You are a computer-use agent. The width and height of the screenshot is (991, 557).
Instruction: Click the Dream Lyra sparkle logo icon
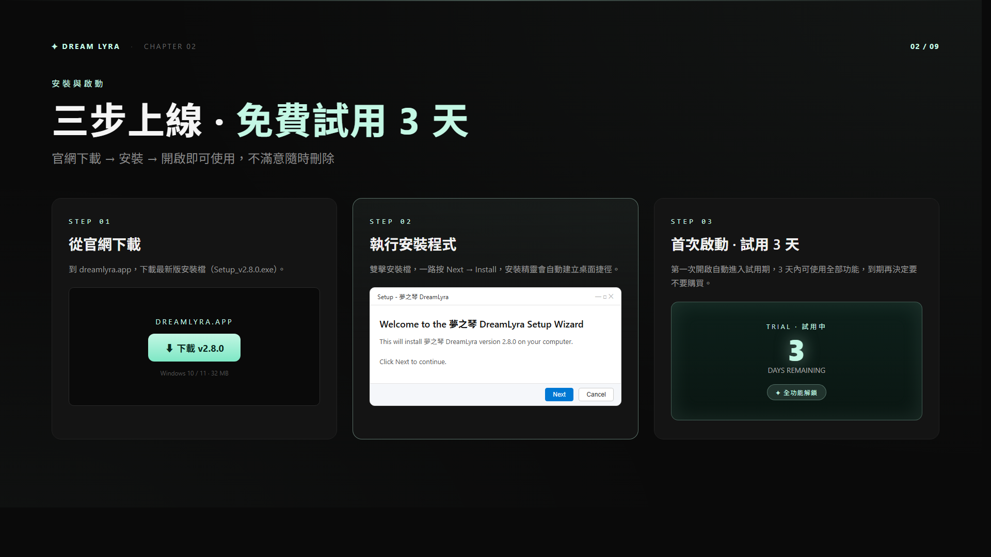point(55,46)
